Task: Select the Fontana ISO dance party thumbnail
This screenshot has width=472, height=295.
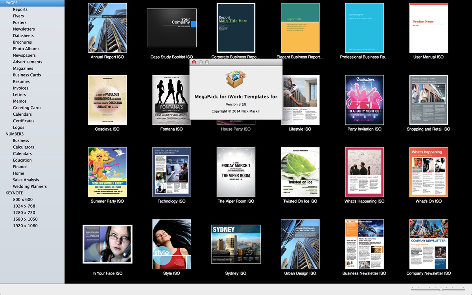Action: tap(171, 100)
